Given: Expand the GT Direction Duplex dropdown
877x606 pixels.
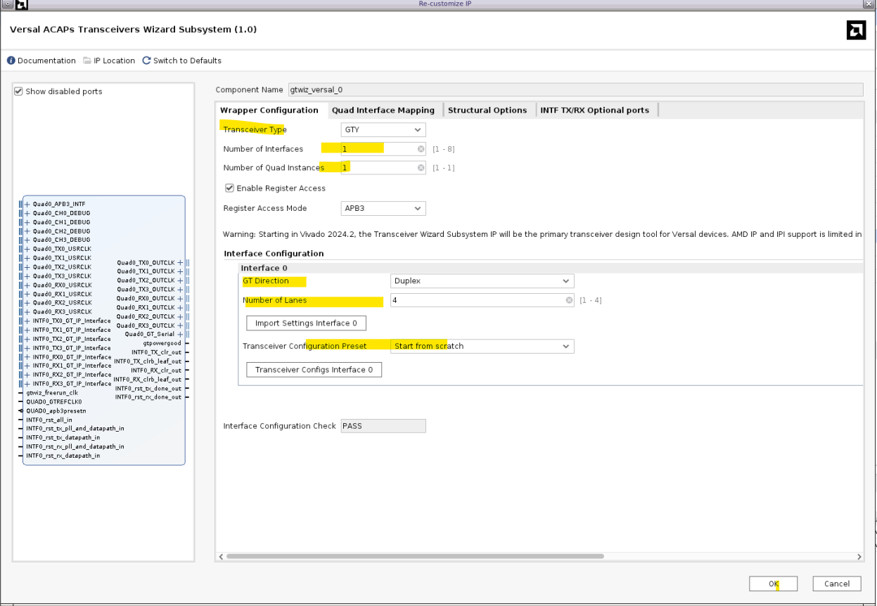Looking at the screenshot, I should [x=482, y=281].
